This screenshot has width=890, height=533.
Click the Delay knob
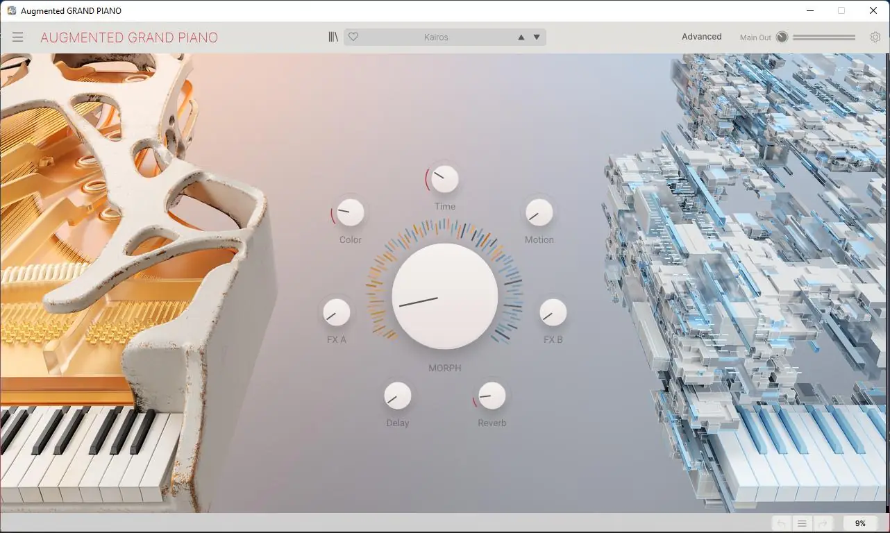pyautogui.click(x=398, y=396)
